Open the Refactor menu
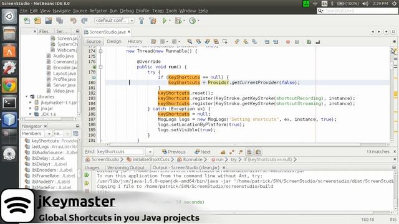The image size is (399, 224). coord(99,11)
